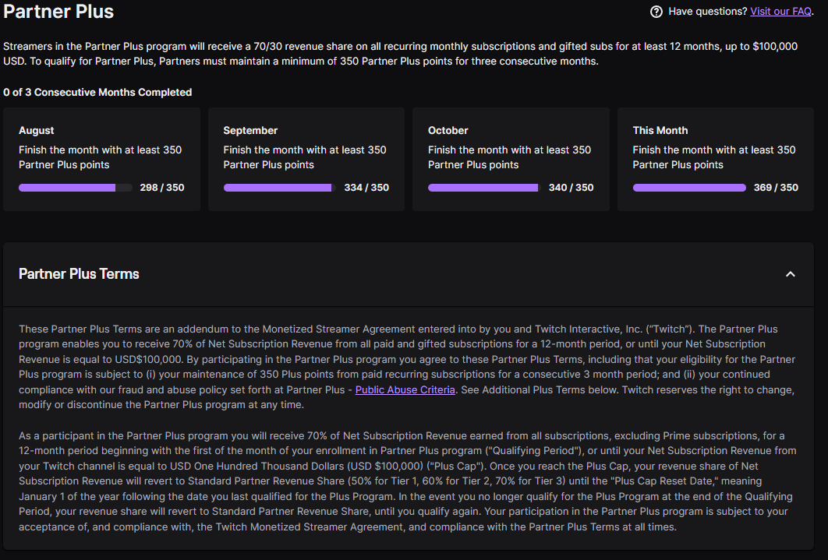Click the 'Have questions?' text

pyautogui.click(x=708, y=12)
